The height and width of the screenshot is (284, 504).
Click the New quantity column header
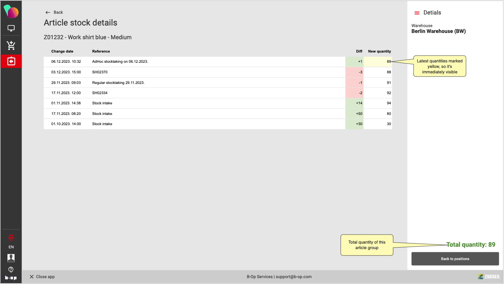(379, 51)
